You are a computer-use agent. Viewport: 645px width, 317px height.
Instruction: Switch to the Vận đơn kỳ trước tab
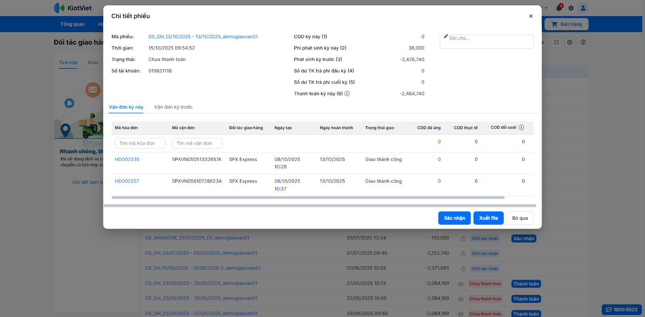[173, 107]
